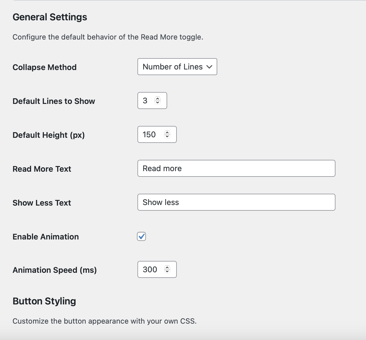The width and height of the screenshot is (366, 340).
Task: Toggle the Enable Animation checkbox
Action: click(x=141, y=236)
